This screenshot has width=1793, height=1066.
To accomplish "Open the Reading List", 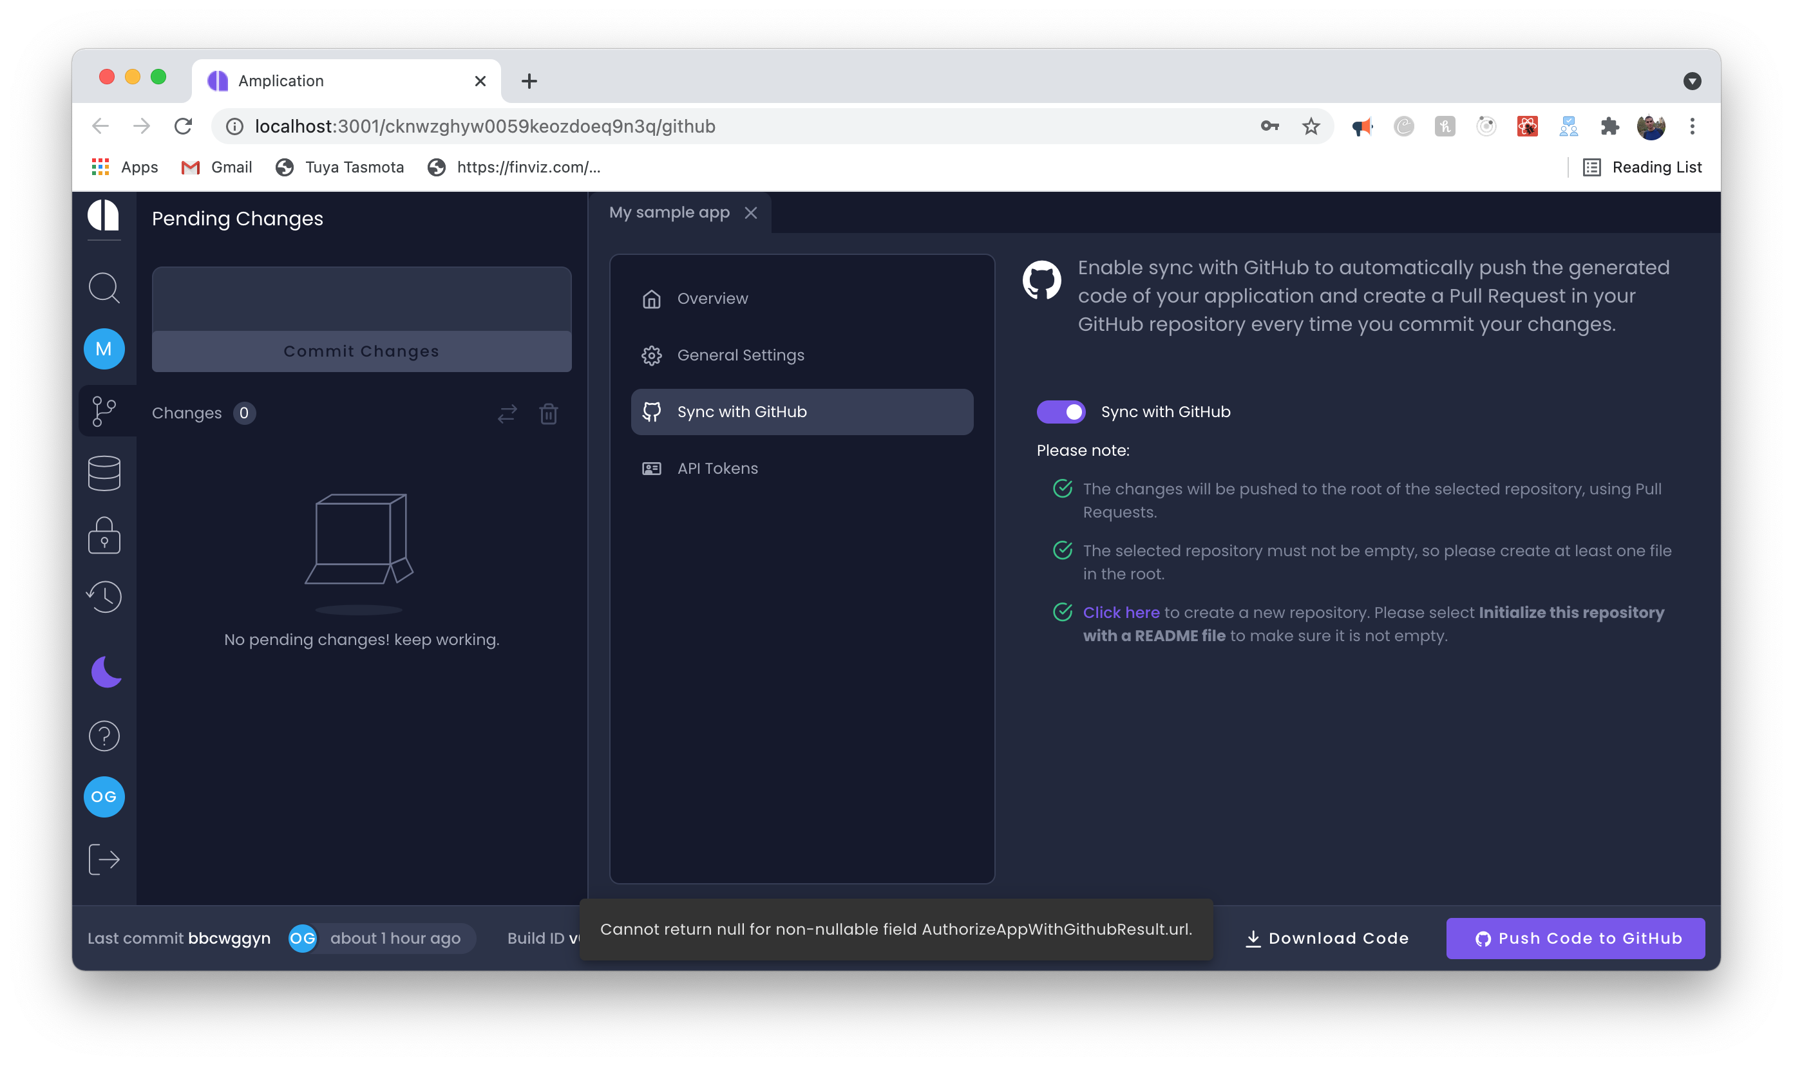I will click(x=1642, y=167).
